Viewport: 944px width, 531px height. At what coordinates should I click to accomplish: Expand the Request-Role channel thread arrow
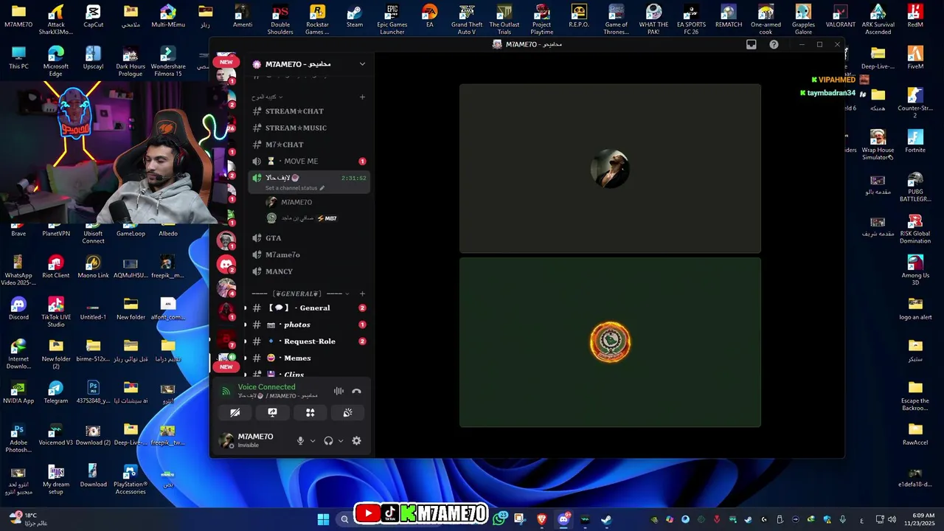click(246, 341)
